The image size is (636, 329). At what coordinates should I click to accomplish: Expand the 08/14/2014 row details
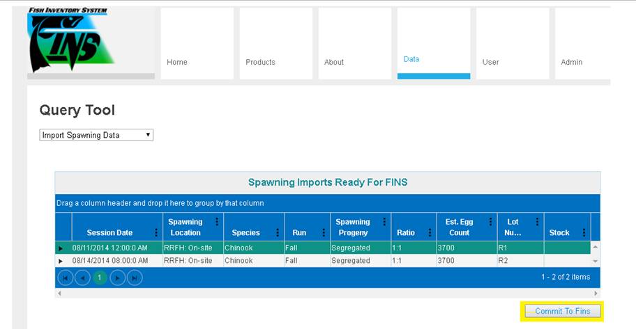pos(61,261)
